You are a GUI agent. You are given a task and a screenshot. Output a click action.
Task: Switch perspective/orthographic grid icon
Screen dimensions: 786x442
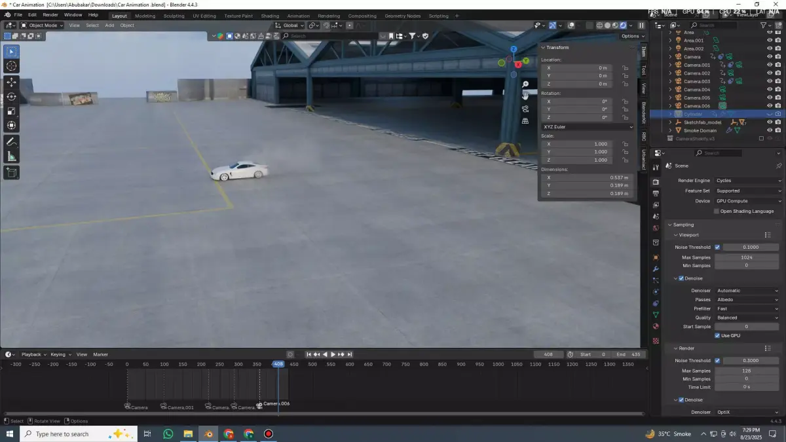(525, 121)
